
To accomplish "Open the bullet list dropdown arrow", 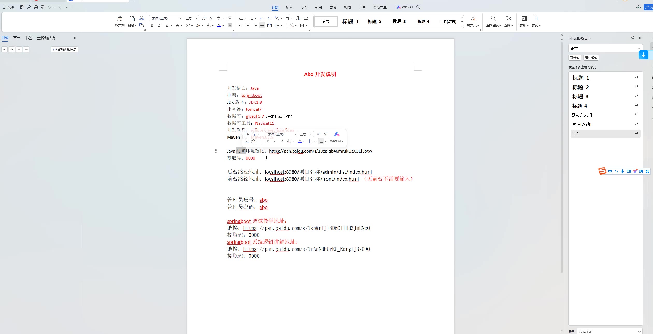I will pyautogui.click(x=245, y=18).
